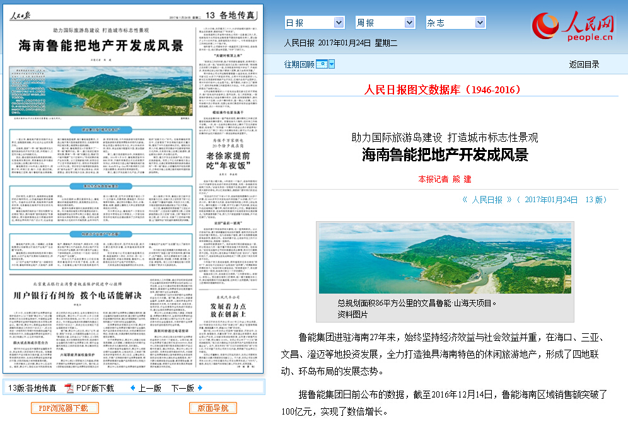Click the 人民网 people.cn logo
The image size is (628, 424).
[573, 26]
